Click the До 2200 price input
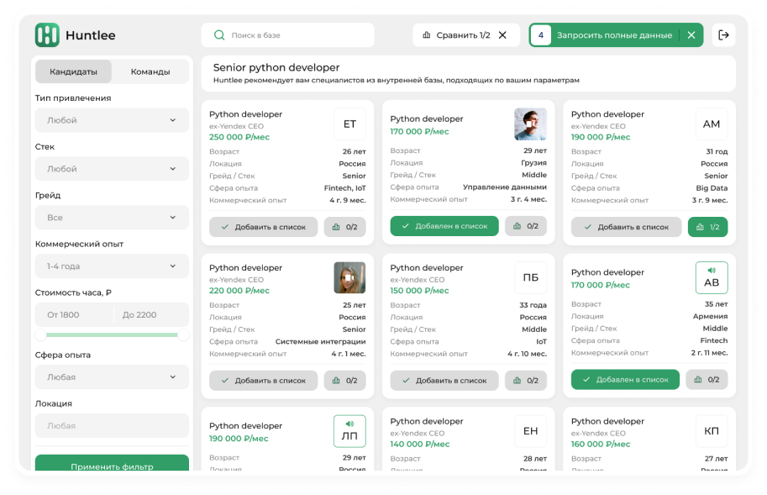The height and width of the screenshot is (495, 767). [151, 315]
